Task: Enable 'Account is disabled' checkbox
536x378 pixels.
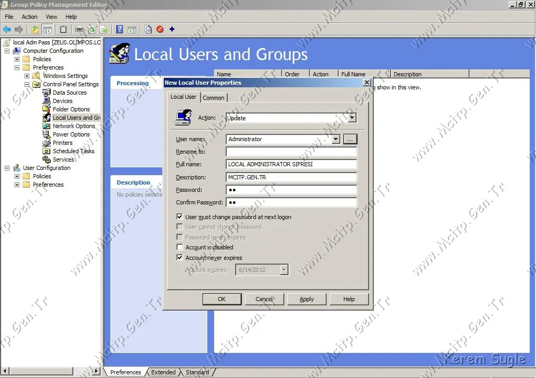Action: 180,247
